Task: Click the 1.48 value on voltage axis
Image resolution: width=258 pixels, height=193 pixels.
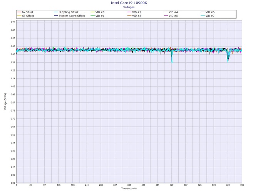Action: 13,46
